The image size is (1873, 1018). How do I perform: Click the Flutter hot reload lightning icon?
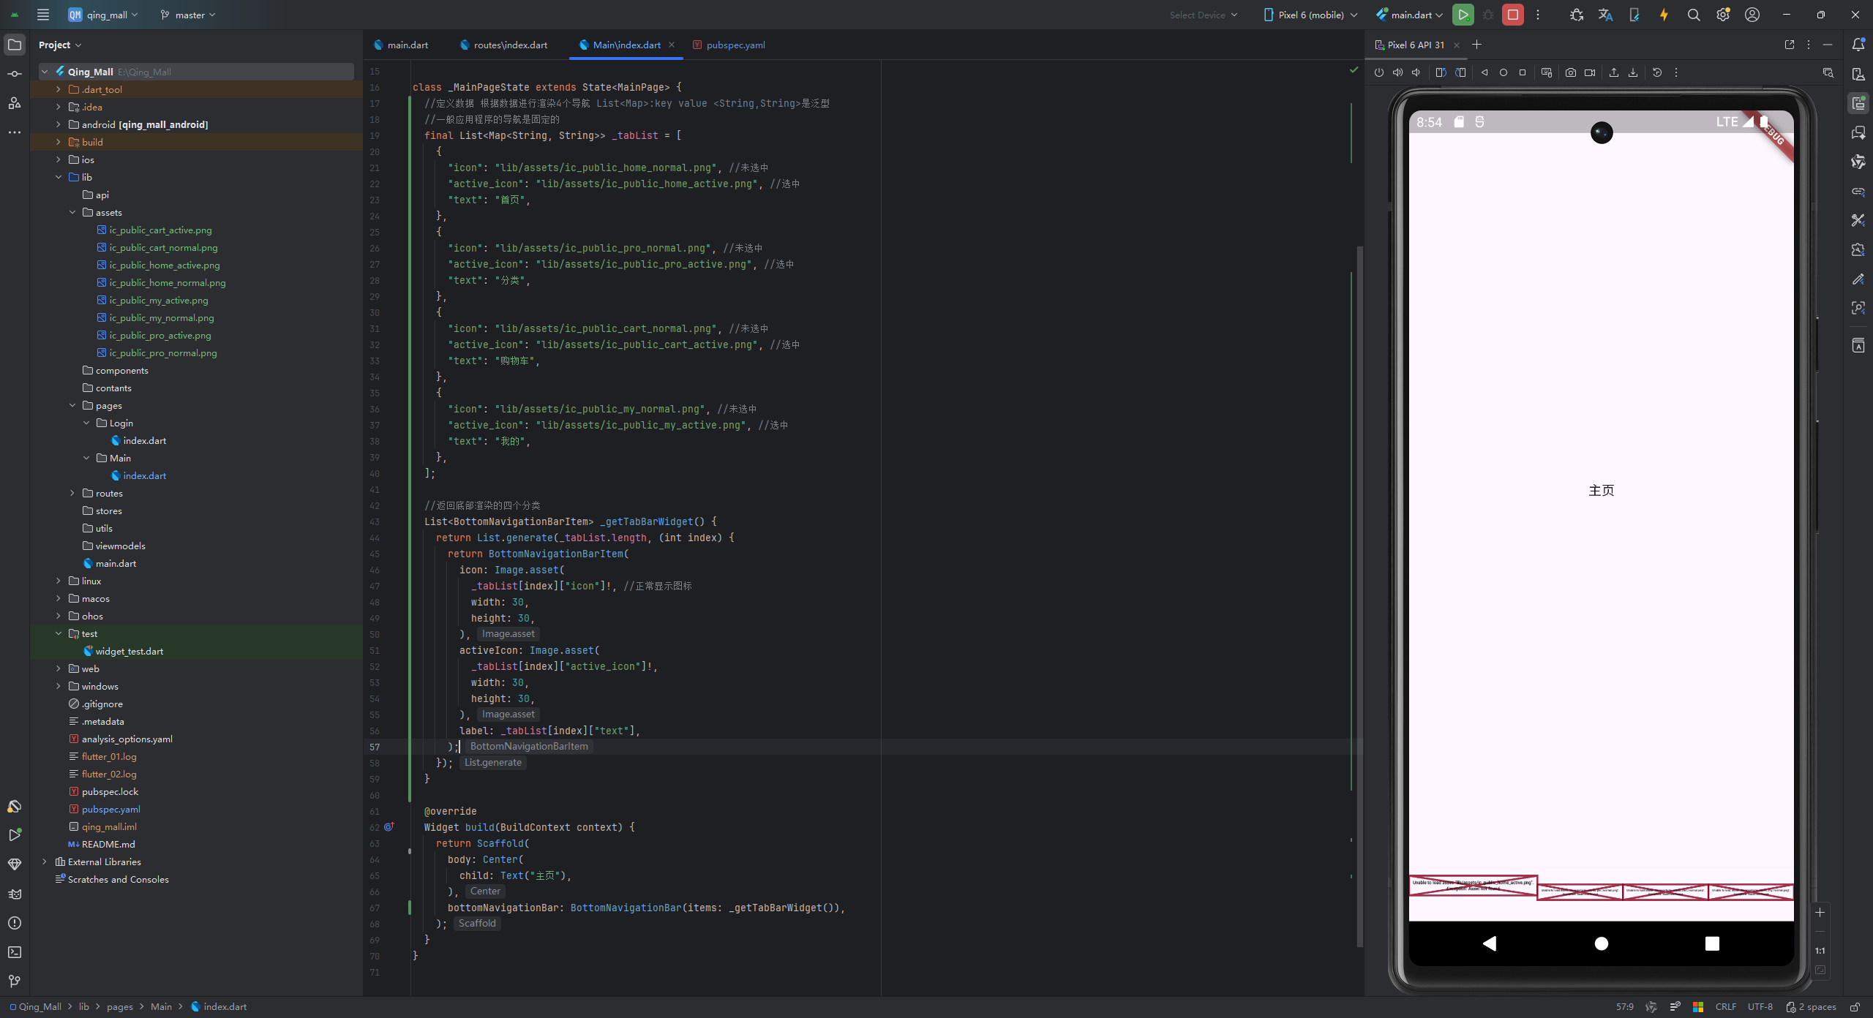(x=1664, y=15)
